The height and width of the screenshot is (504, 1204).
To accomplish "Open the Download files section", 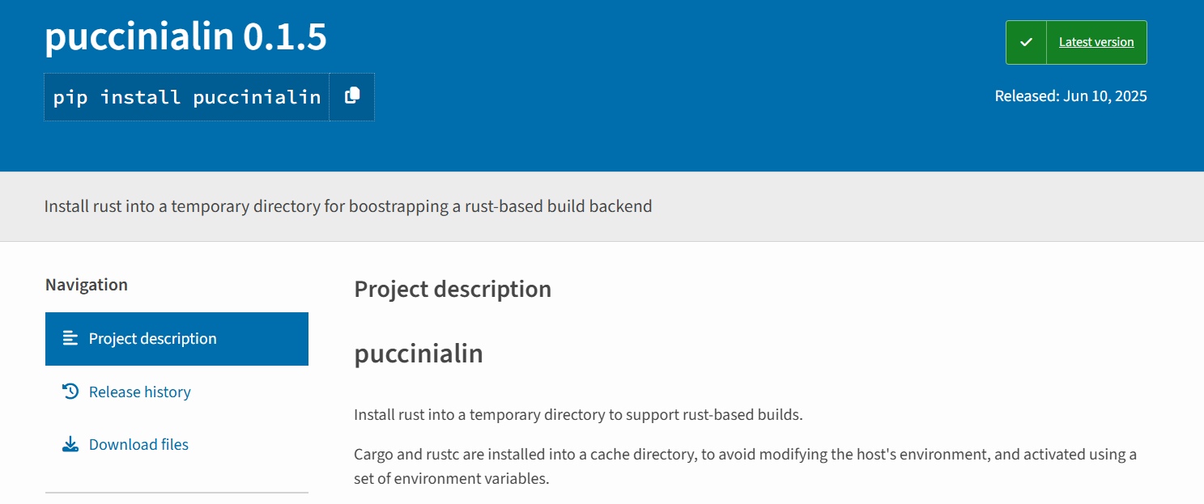I will (138, 443).
